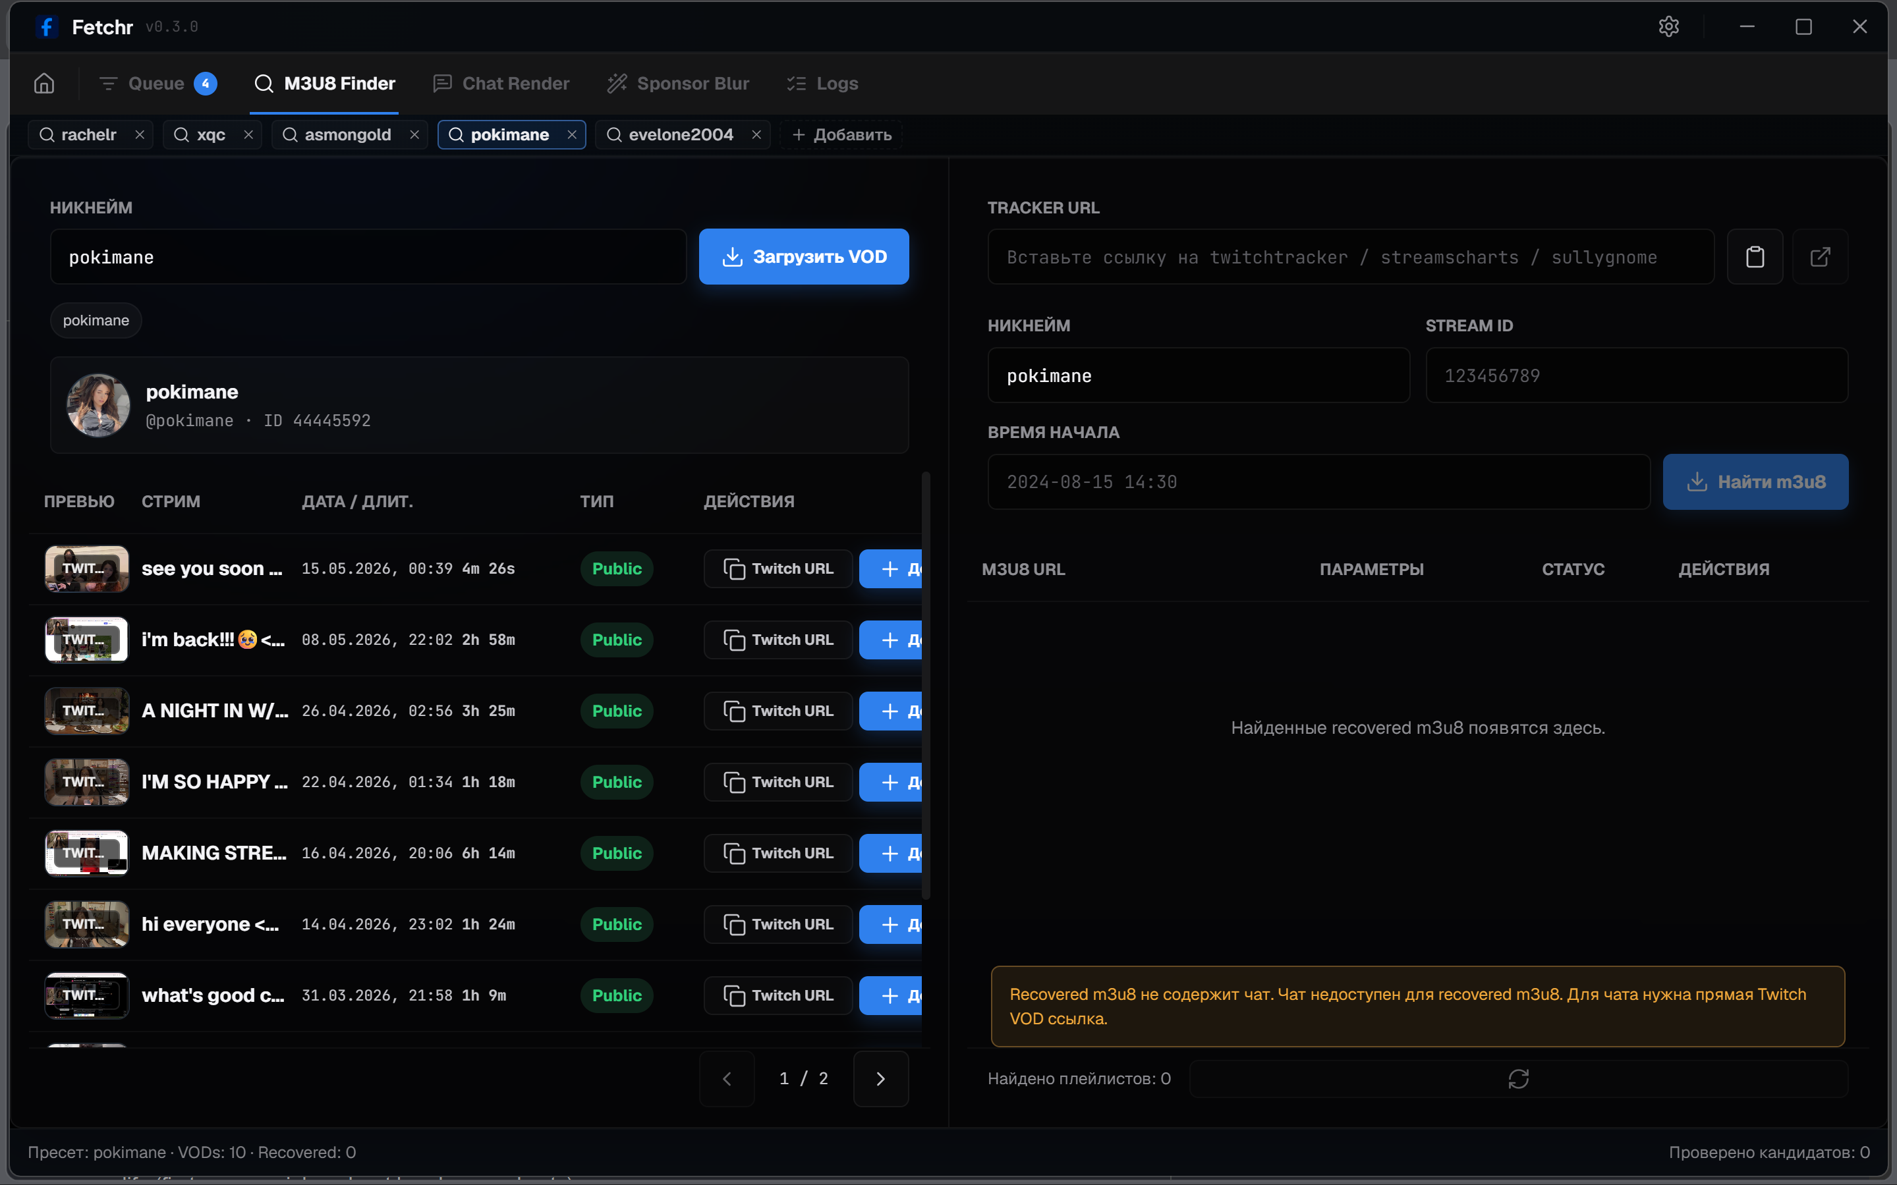Click the Добавить preset button
Screen dimensions: 1897x1185
coord(841,135)
